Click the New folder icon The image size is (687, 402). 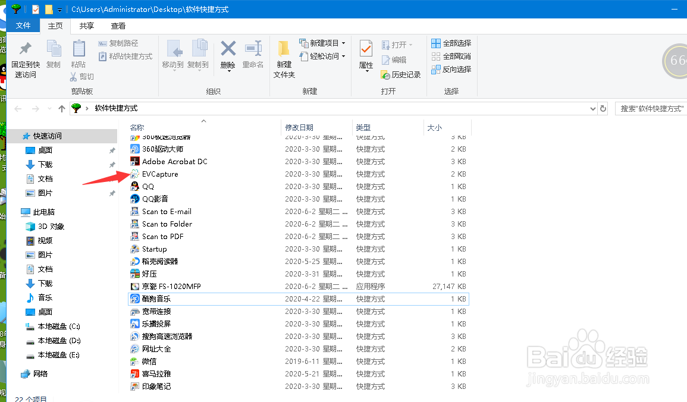click(284, 48)
